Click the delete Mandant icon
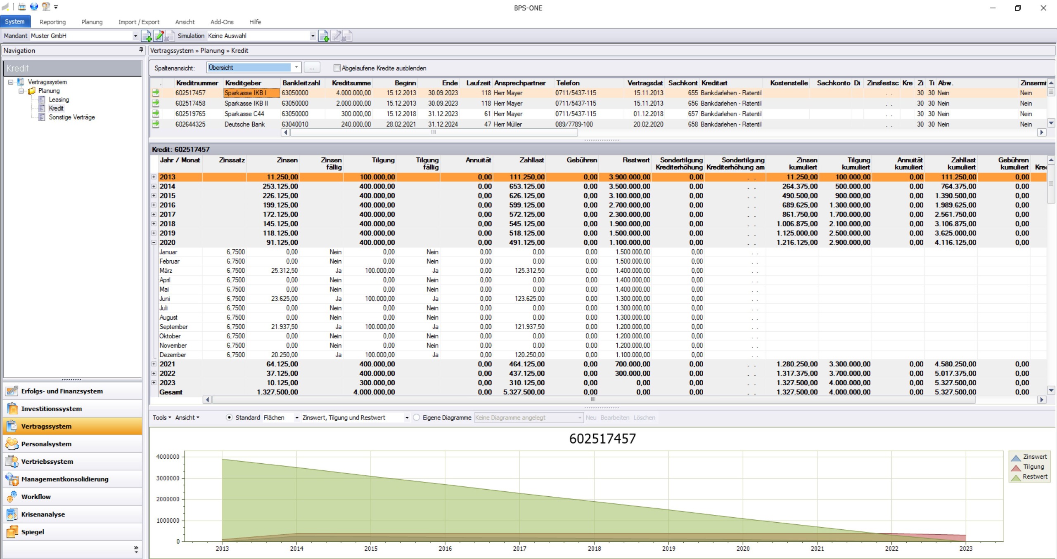 169,36
